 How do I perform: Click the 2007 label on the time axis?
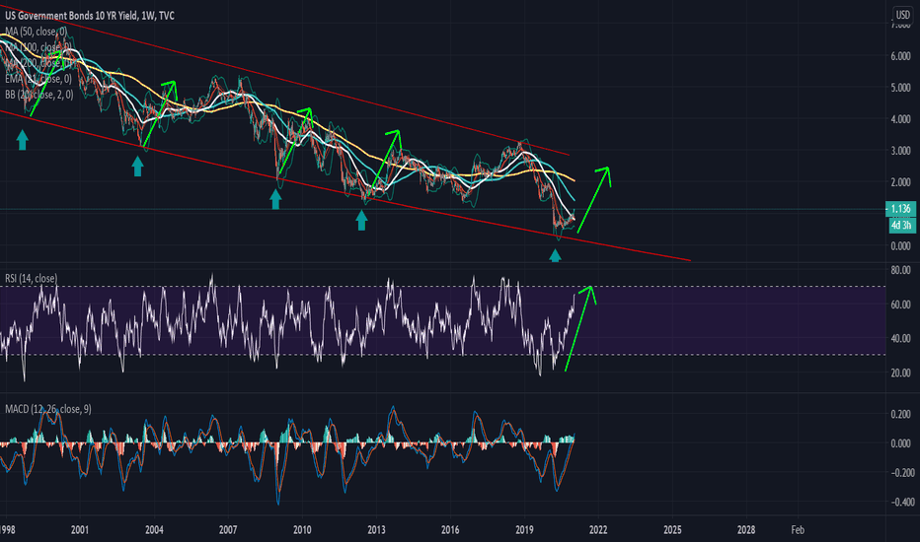228,530
